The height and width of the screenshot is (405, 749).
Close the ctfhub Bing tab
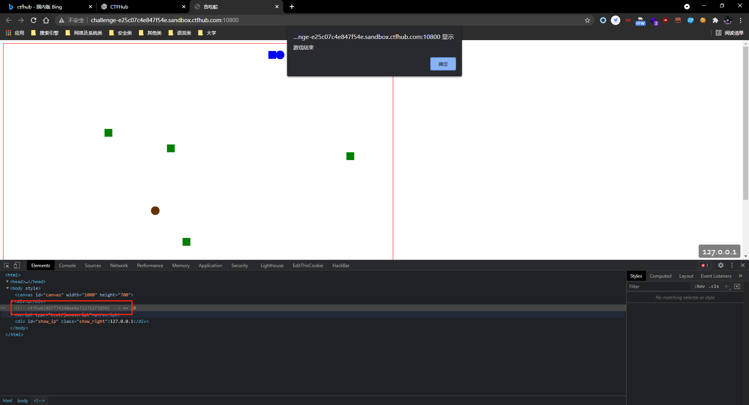click(x=91, y=7)
